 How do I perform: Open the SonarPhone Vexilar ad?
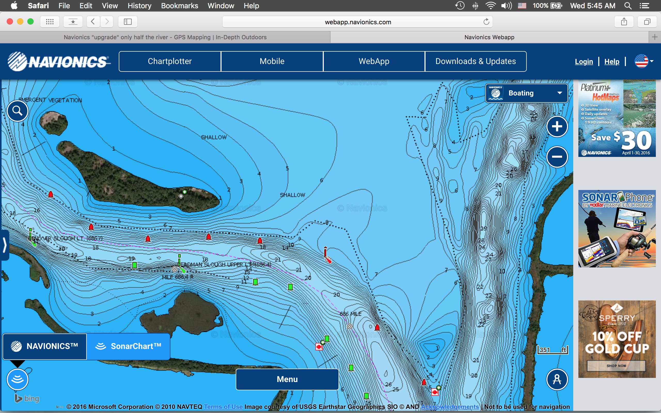click(x=617, y=229)
